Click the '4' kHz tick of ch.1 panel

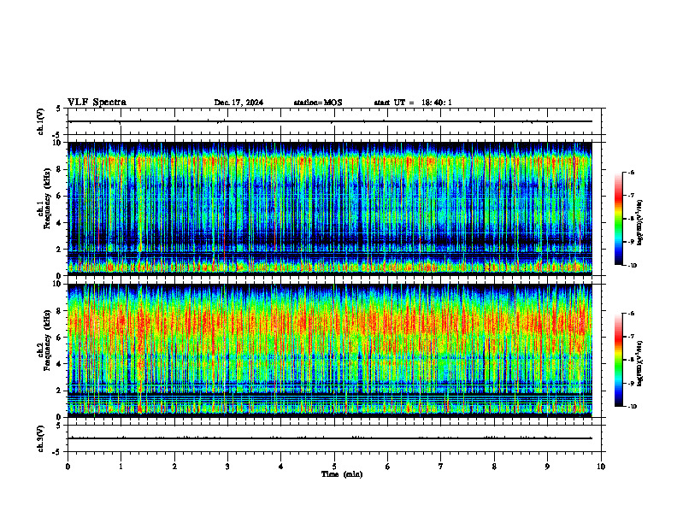click(59, 223)
